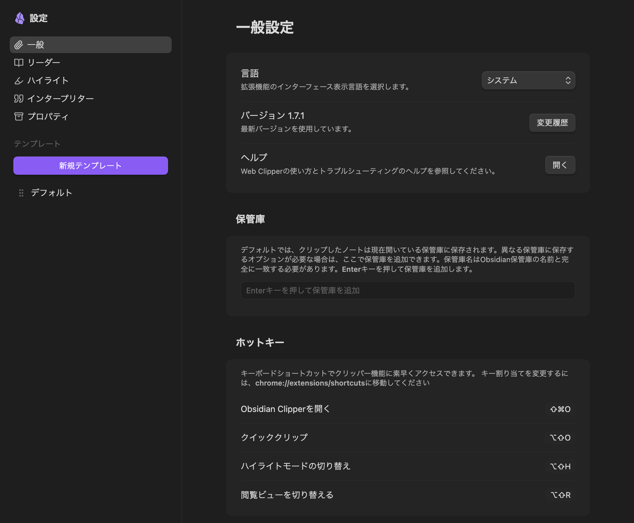Click the book icon beside リーダー
This screenshot has height=523, width=634.
pos(19,63)
